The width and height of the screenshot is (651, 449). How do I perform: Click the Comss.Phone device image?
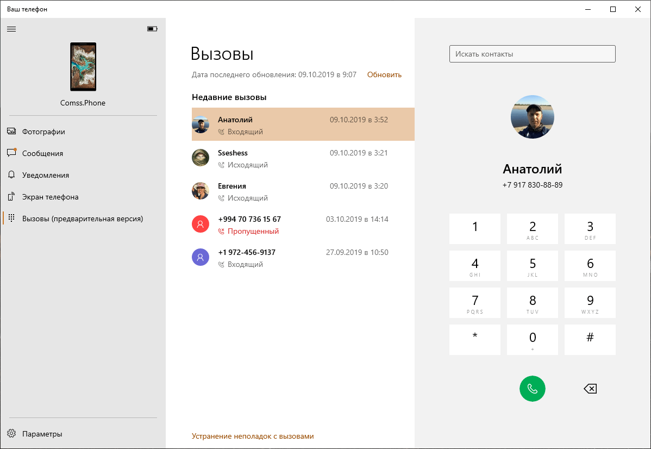click(x=83, y=66)
